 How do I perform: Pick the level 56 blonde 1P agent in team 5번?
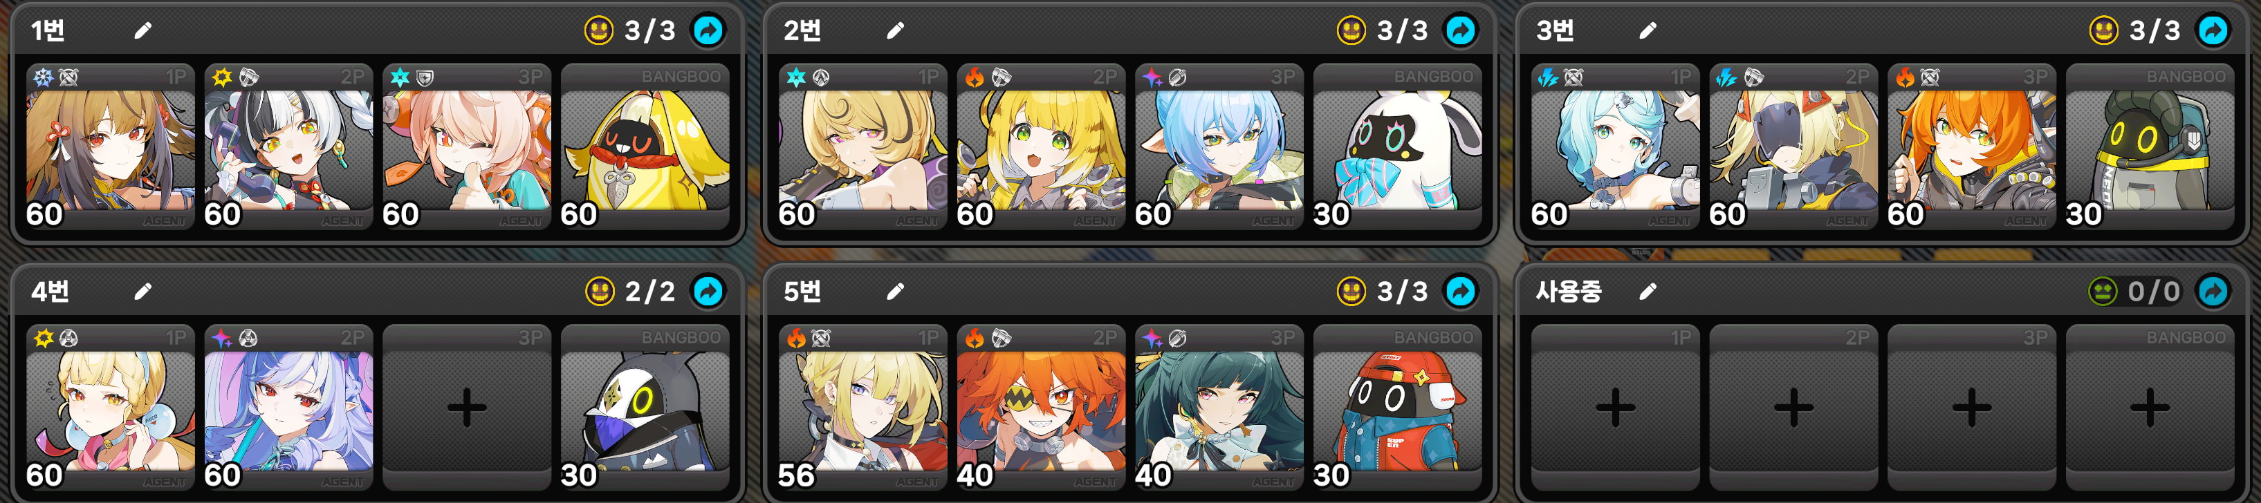862,408
